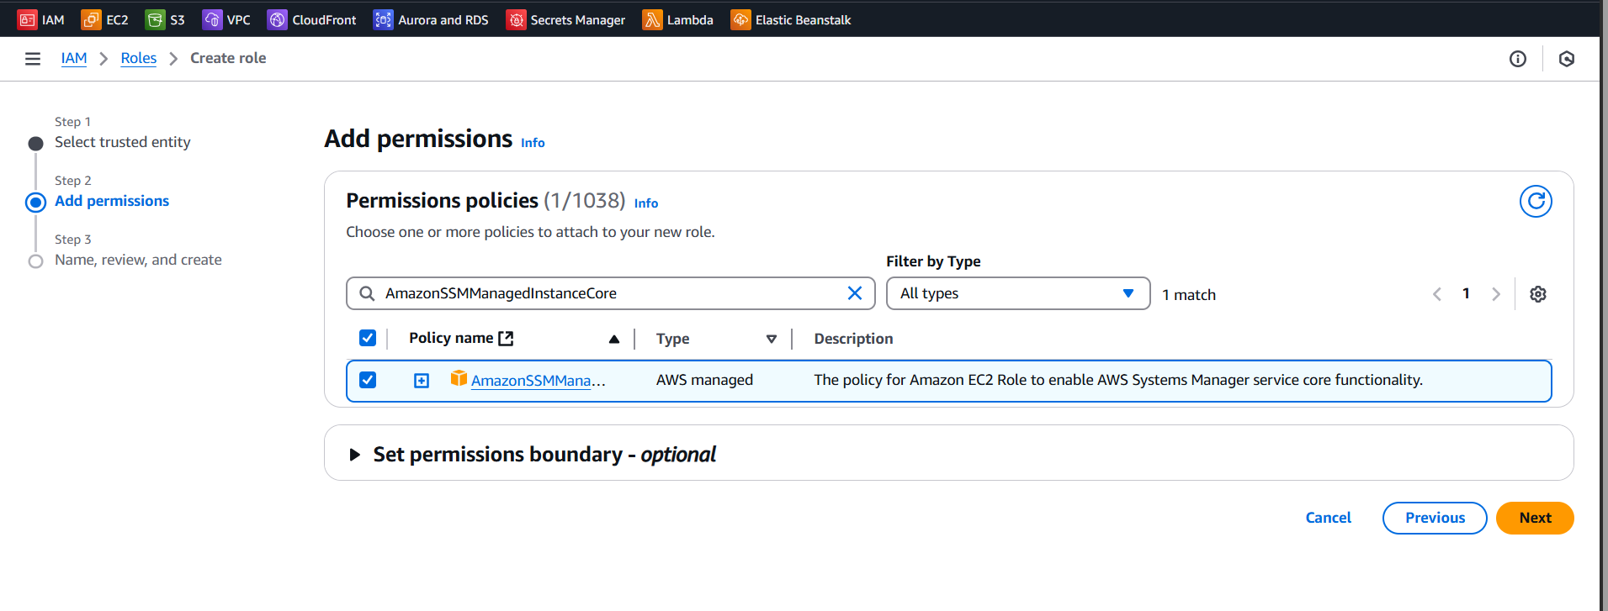Open the Elastic Beanstalk shortcut icon
This screenshot has height=611, width=1608.
tap(740, 19)
